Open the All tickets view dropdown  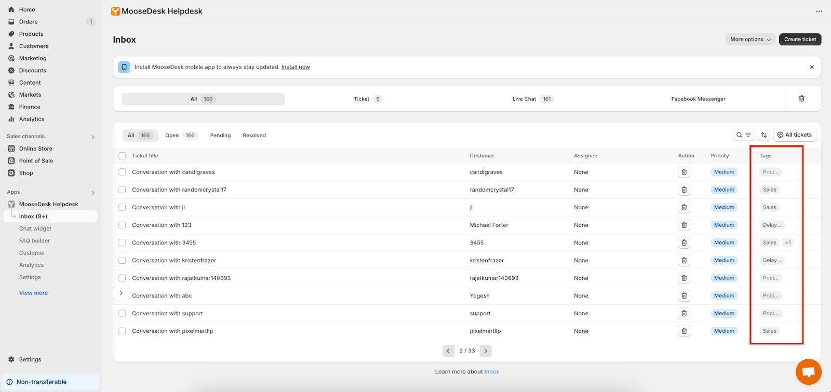tap(795, 135)
